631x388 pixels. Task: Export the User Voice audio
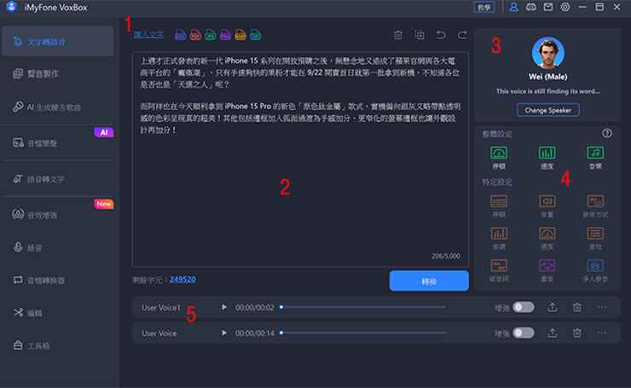pyautogui.click(x=553, y=333)
